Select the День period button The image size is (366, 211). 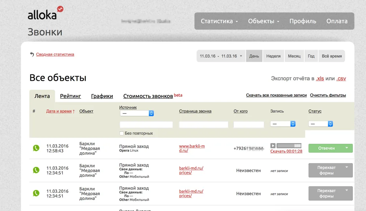coord(254,56)
